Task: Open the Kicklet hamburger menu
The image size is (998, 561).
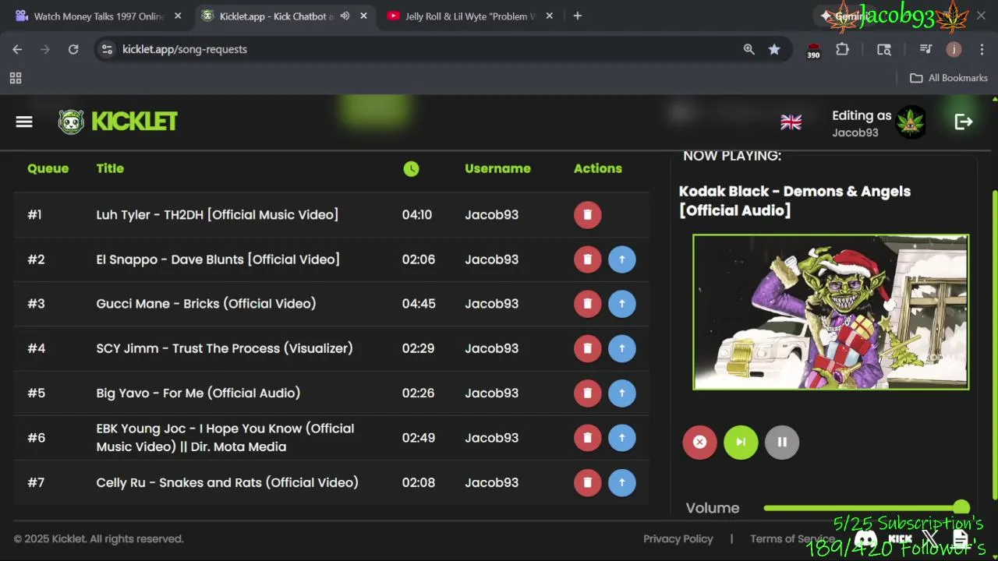Action: (x=24, y=122)
